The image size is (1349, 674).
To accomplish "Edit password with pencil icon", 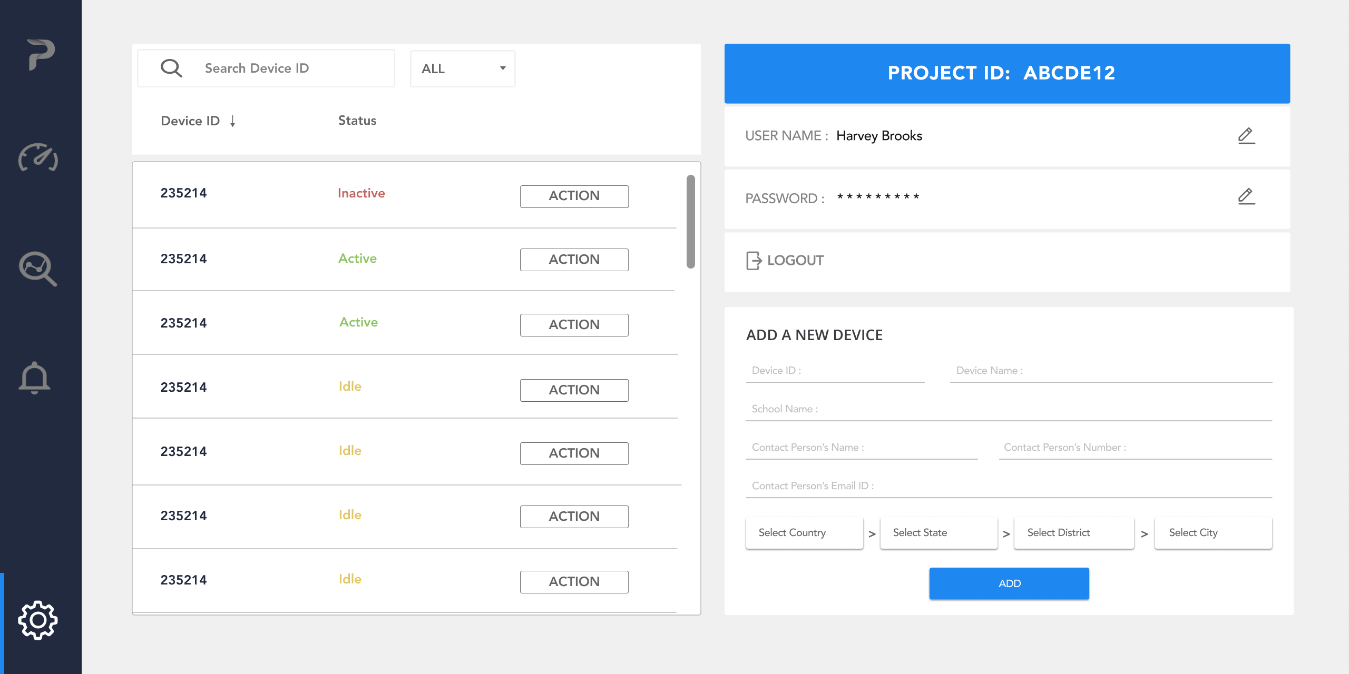I will coord(1246,197).
